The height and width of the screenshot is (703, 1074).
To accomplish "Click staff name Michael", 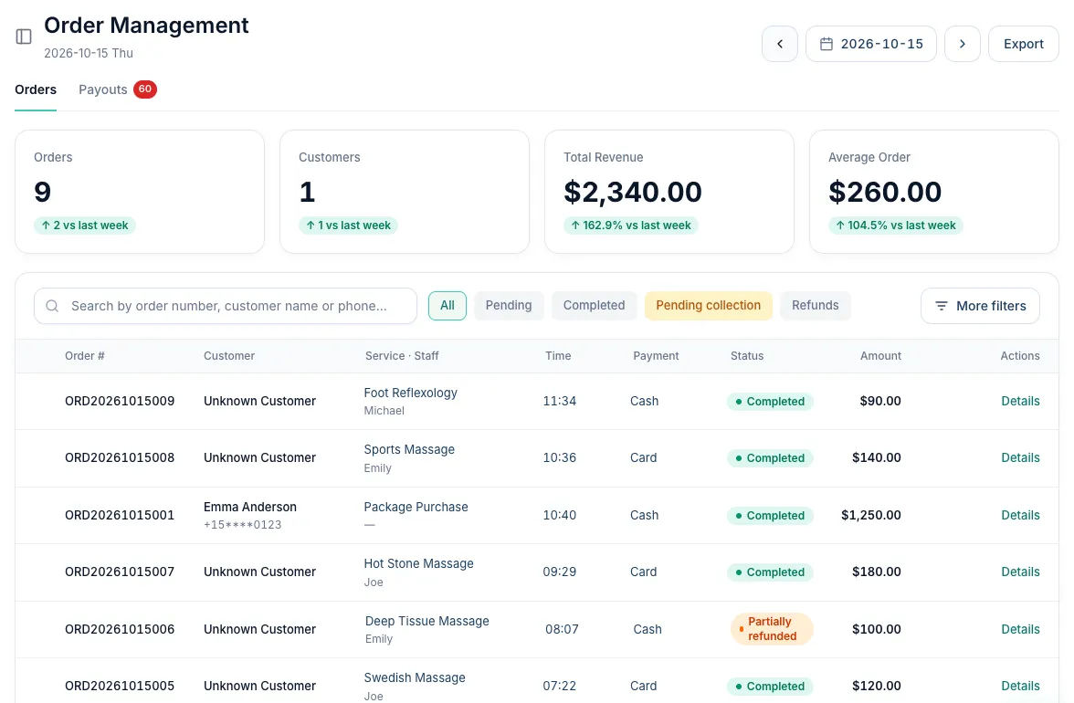I will pyautogui.click(x=384, y=411).
